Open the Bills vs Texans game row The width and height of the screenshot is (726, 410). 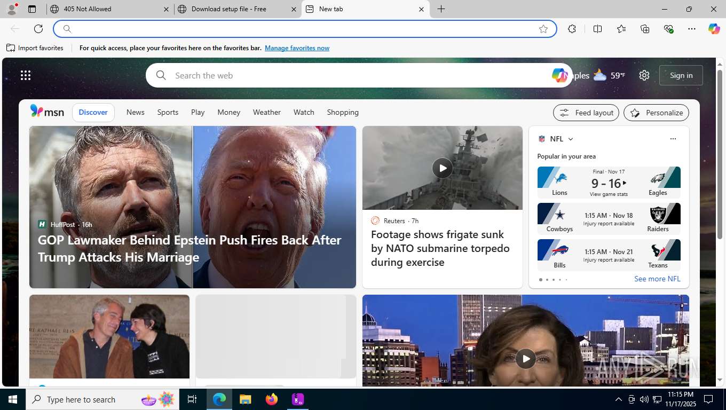[609, 255]
